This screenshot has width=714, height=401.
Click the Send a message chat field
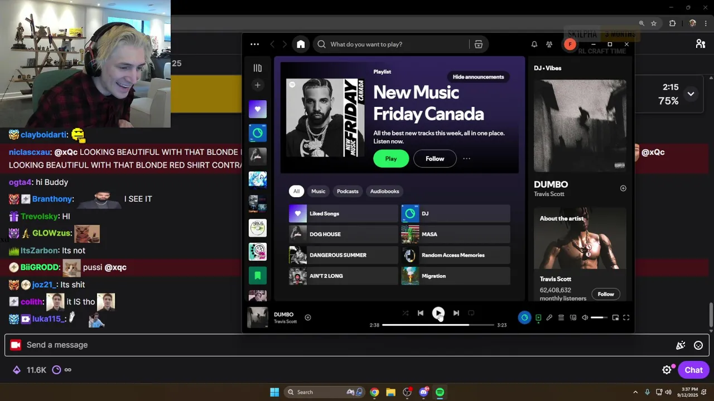(357, 345)
